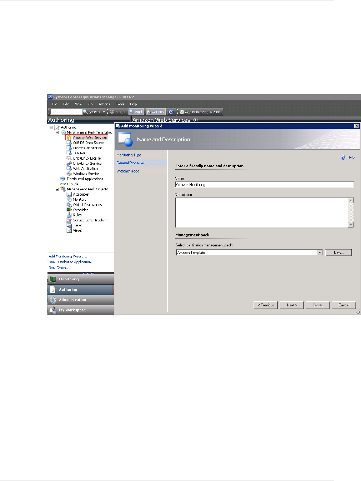The image size is (361, 481).
Task: Click the Amazon Web Services template icon
Action: pyautogui.click(x=69, y=137)
